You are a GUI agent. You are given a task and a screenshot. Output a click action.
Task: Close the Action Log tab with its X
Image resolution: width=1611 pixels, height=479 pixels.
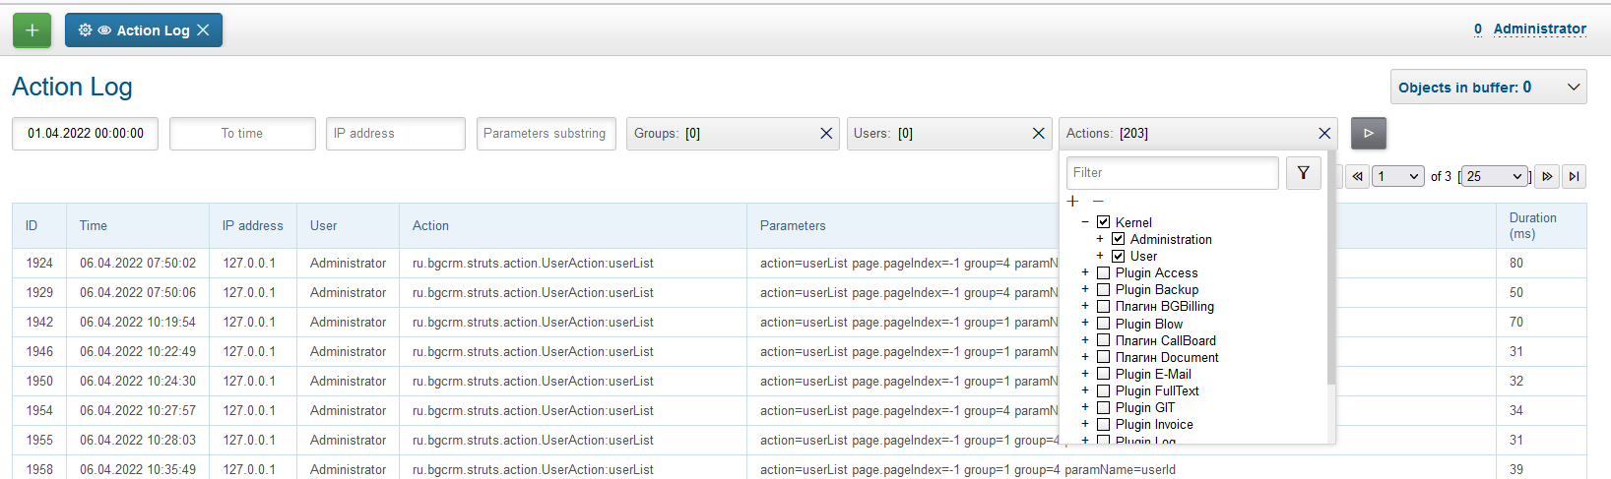pos(203,30)
